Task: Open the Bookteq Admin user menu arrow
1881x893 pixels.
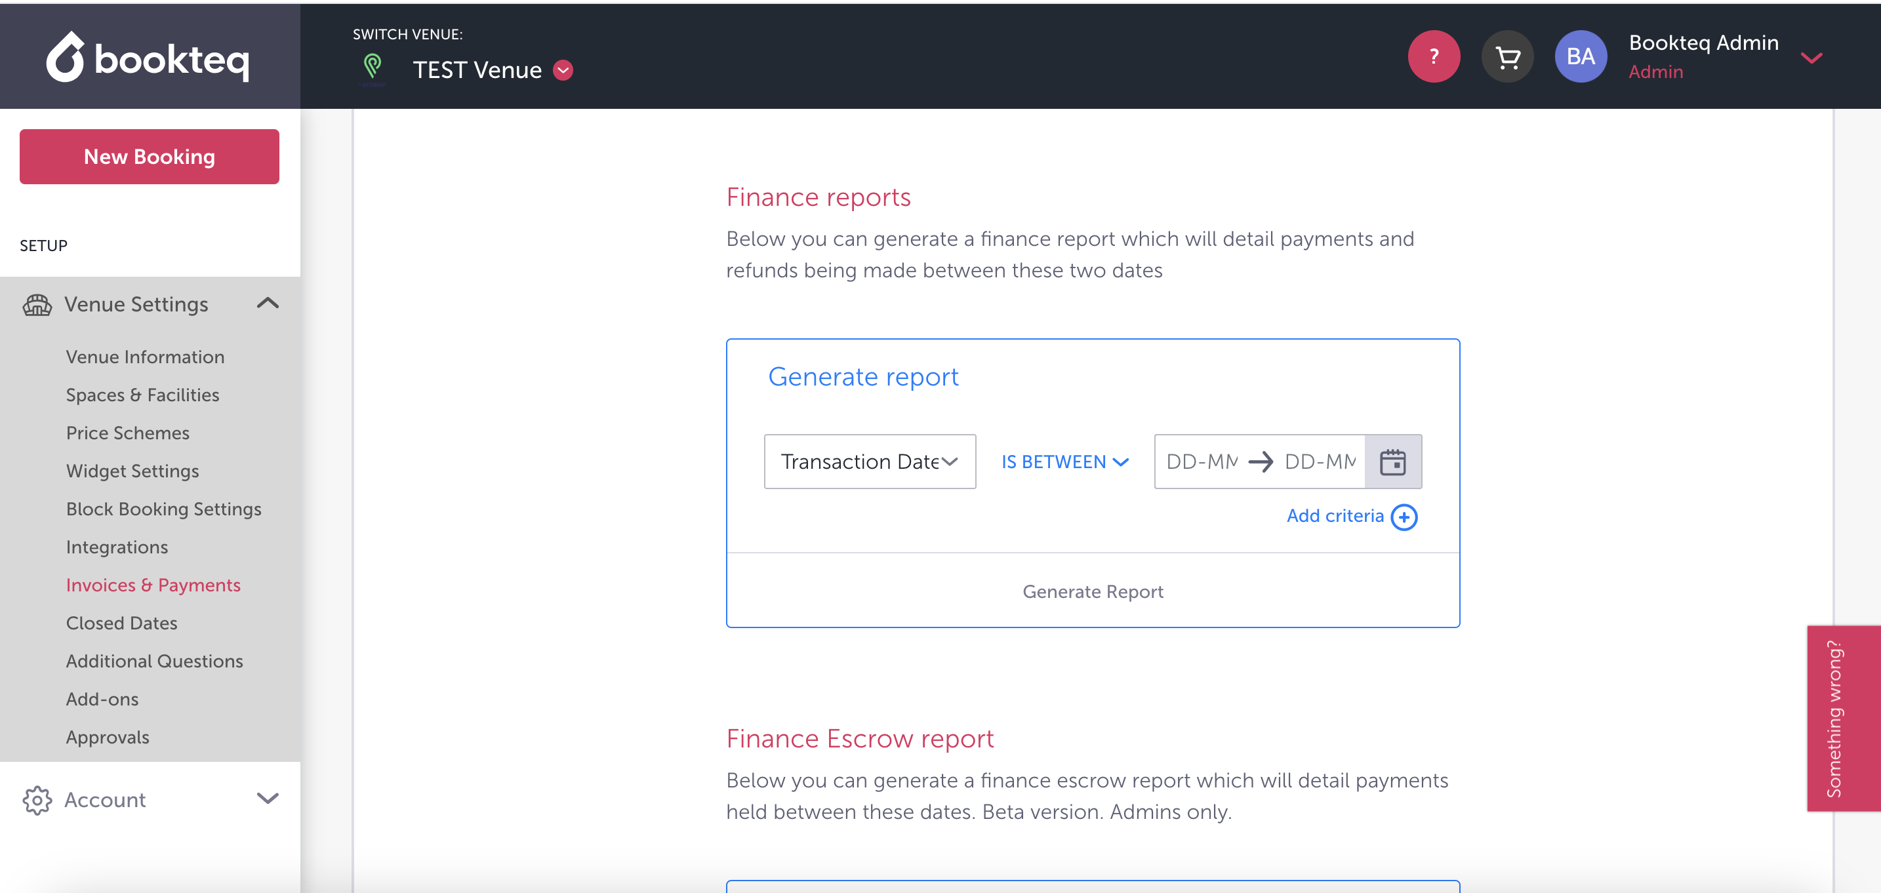Action: coord(1811,58)
